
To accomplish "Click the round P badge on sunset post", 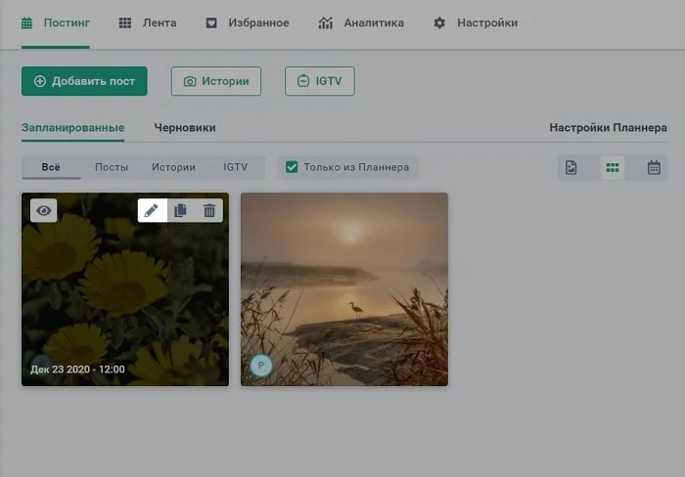I will tap(260, 366).
